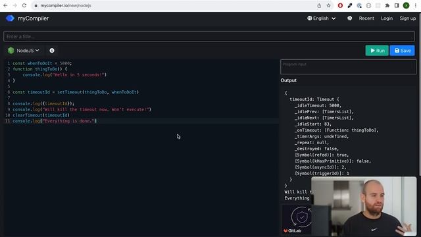Click the "Everything is done." code line

pos(55,121)
